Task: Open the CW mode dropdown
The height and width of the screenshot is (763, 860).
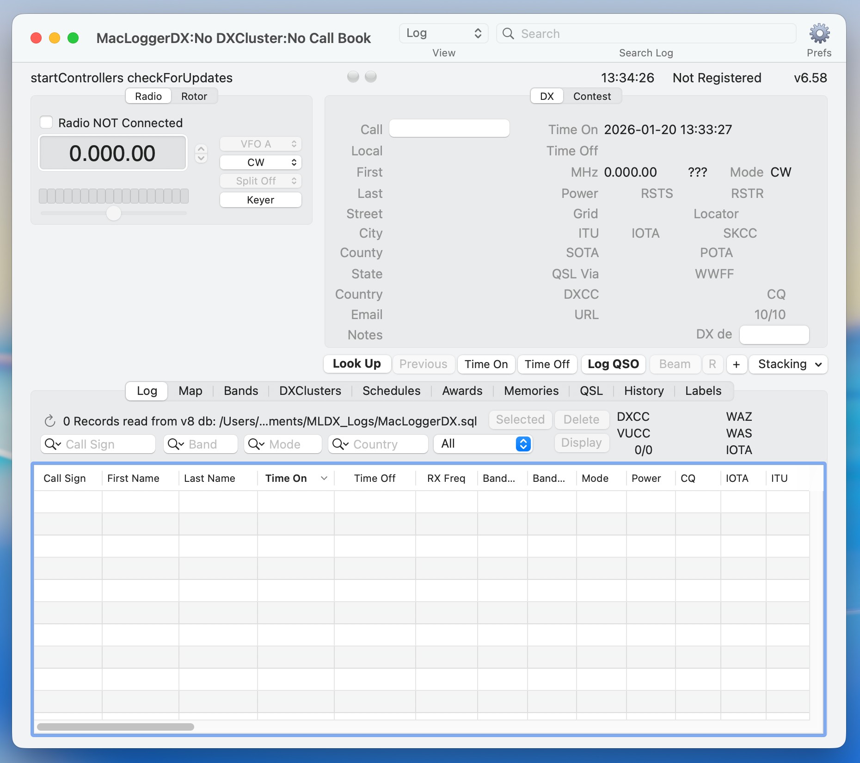Action: 260,162
